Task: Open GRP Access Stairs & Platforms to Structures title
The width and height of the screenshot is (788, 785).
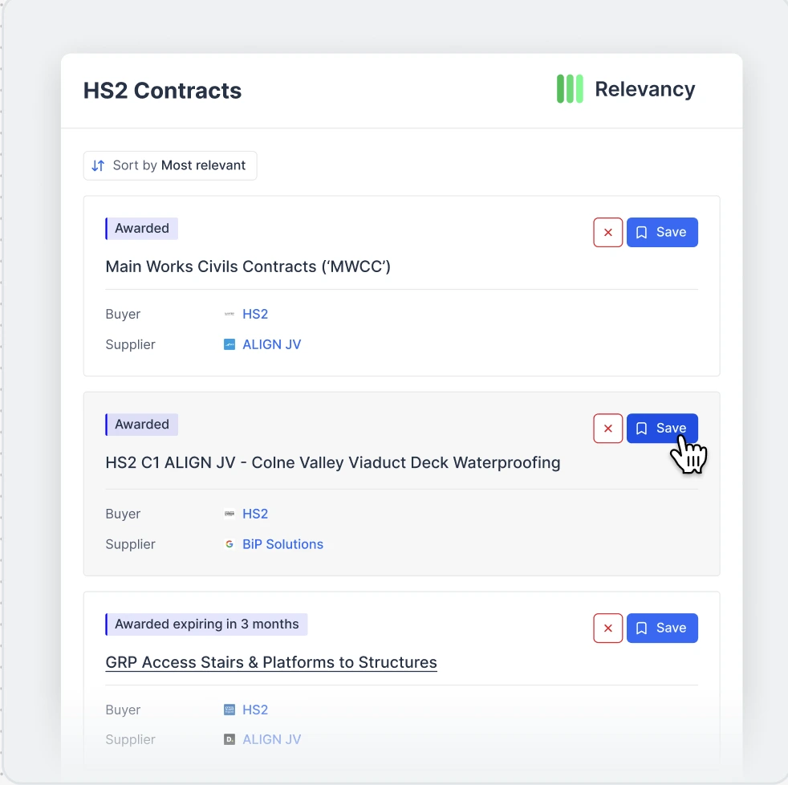Action: pos(271,662)
